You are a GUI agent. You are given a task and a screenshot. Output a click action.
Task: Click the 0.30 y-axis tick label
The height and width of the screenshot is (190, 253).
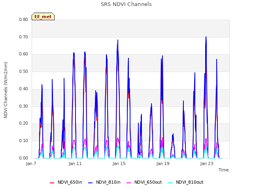(24, 106)
